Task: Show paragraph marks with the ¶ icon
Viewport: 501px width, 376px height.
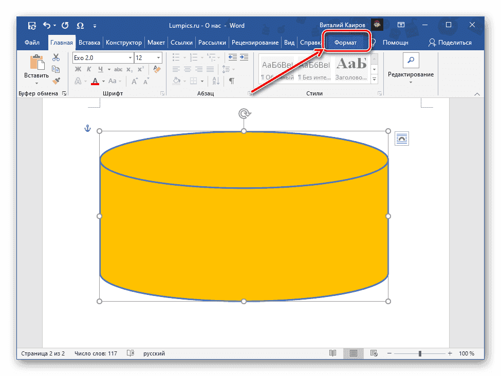Action: pyautogui.click(x=232, y=81)
